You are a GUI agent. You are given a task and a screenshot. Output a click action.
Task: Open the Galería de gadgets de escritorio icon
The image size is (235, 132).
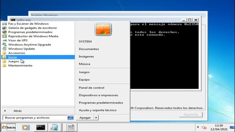4,28
